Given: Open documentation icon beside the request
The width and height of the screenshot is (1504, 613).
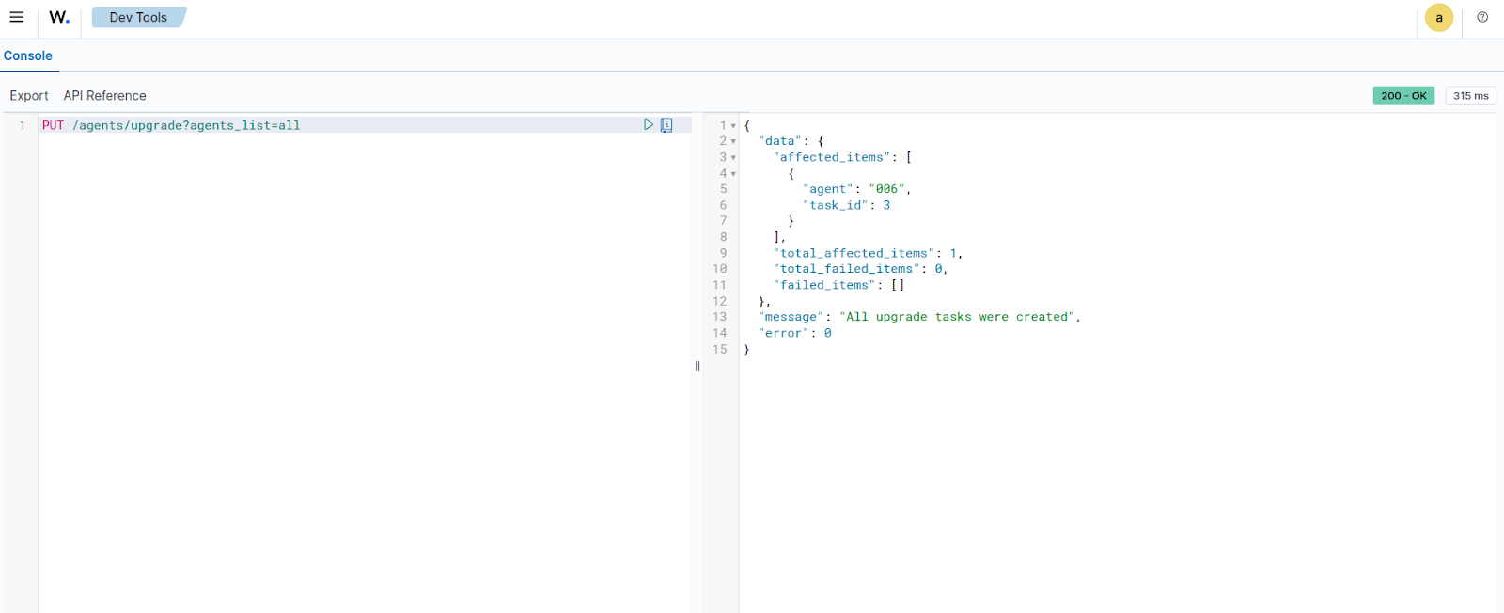Looking at the screenshot, I should pyautogui.click(x=666, y=125).
